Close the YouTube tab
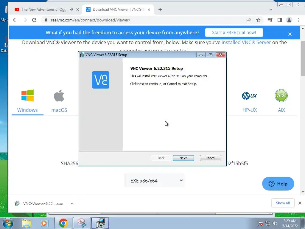Screen dimensions: 305x229 pyautogui.click(x=78, y=9)
